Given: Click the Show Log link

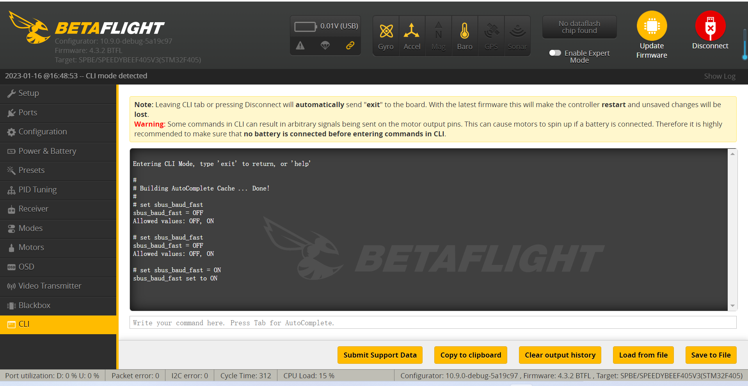Looking at the screenshot, I should tap(720, 76).
